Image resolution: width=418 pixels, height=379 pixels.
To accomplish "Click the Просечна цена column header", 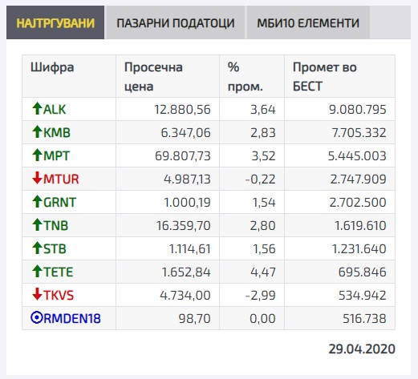I will click(153, 77).
